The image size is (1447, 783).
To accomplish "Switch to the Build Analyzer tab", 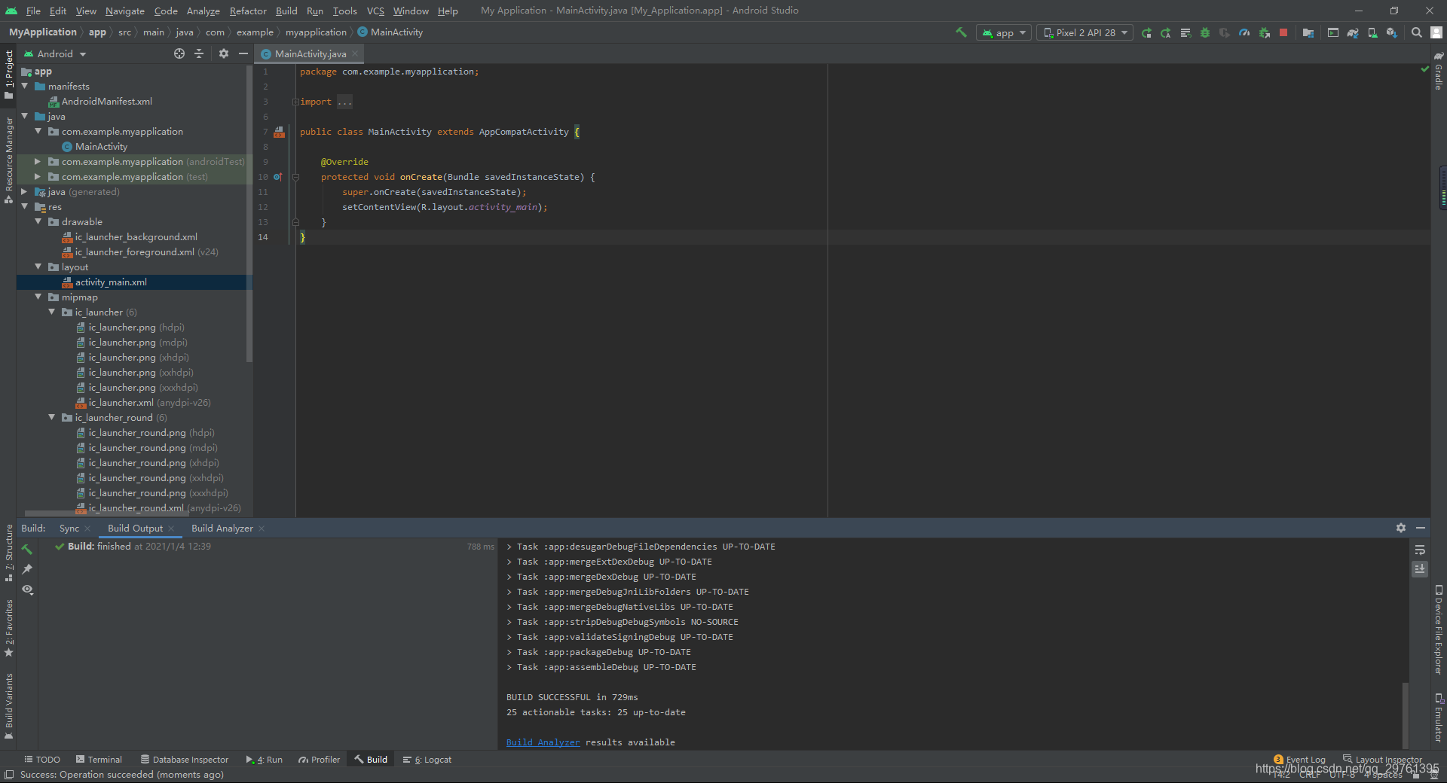I will pos(222,528).
